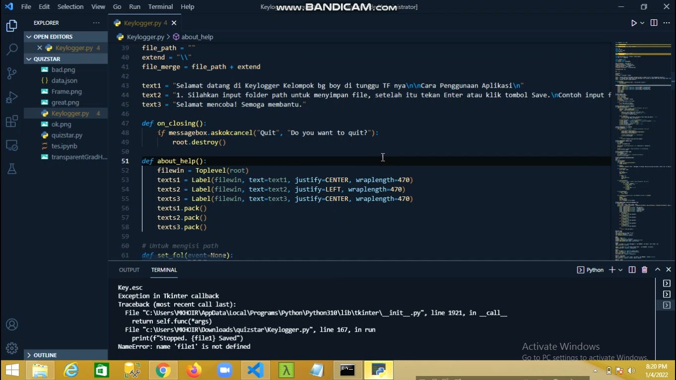The width and height of the screenshot is (676, 380).
Task: Select the third terminal in terminal list
Action: coord(667,305)
